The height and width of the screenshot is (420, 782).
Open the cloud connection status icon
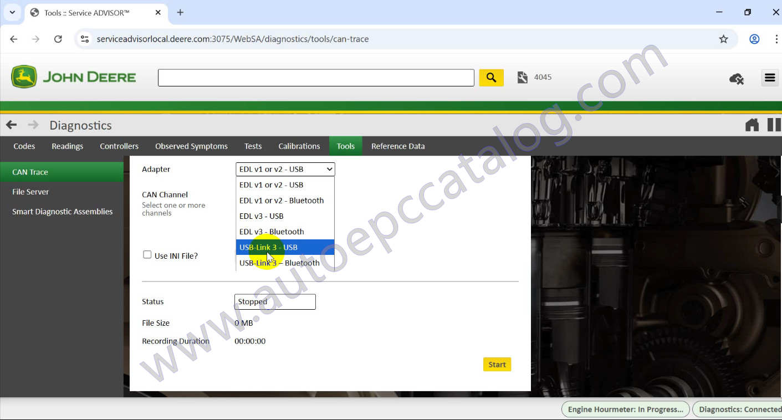[x=737, y=79]
